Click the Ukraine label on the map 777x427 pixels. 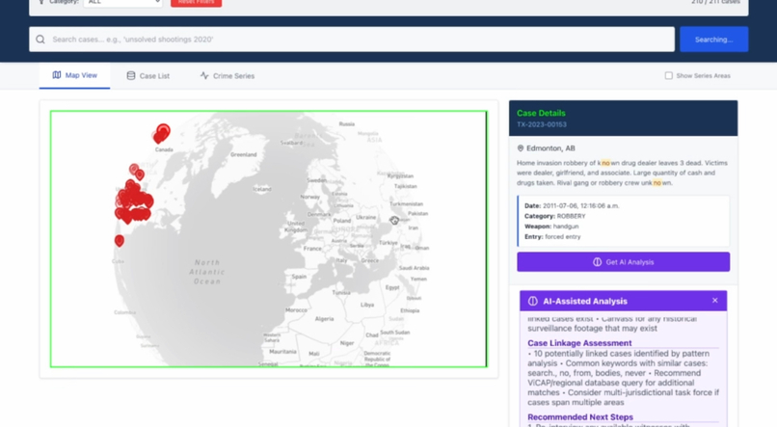[x=365, y=218]
